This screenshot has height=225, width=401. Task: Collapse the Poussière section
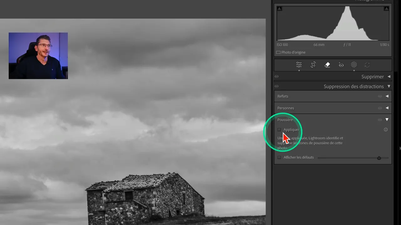(387, 120)
